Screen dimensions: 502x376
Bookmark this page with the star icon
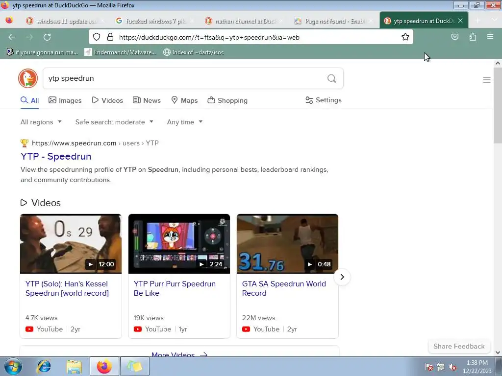[405, 37]
